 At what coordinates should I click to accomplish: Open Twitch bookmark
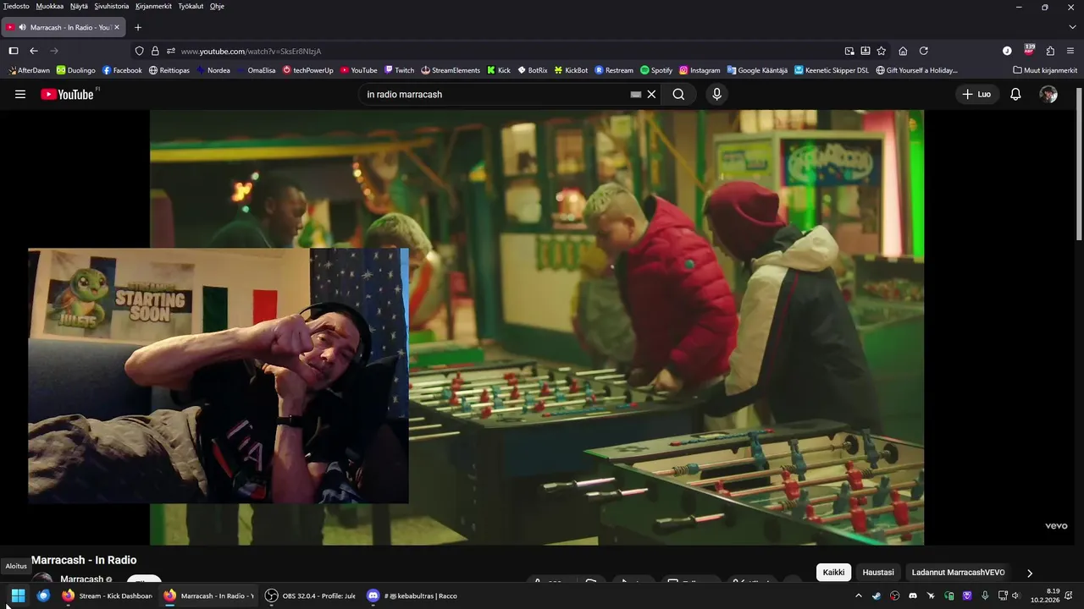coord(399,70)
